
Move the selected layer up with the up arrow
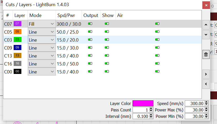pos(206,25)
